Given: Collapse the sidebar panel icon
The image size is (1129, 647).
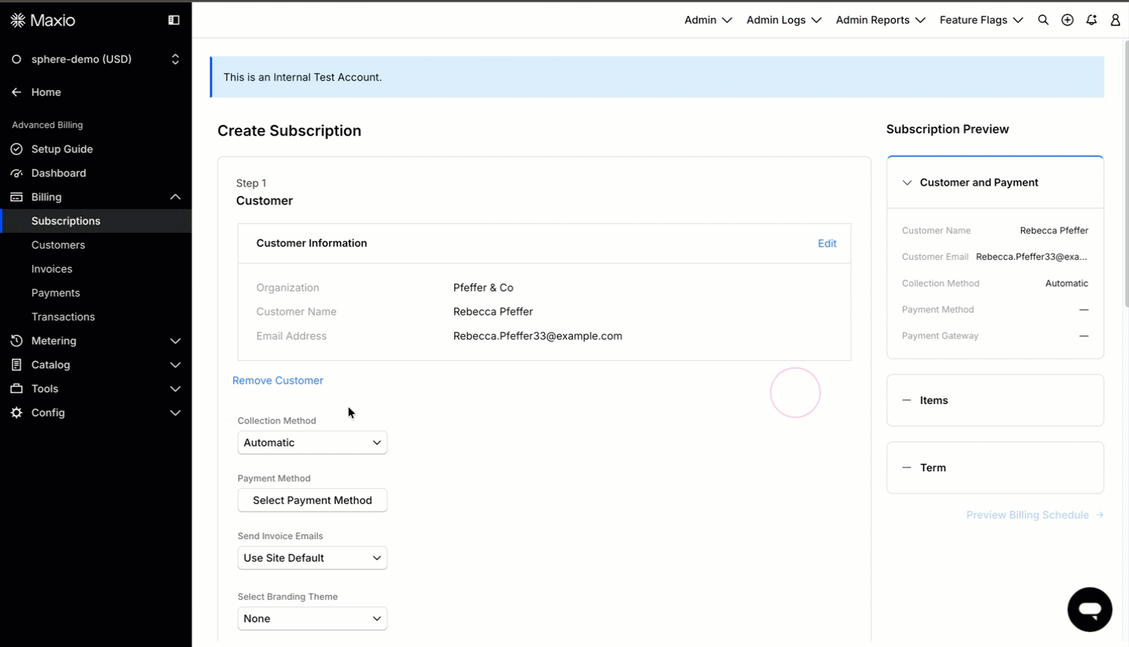Looking at the screenshot, I should click(174, 20).
